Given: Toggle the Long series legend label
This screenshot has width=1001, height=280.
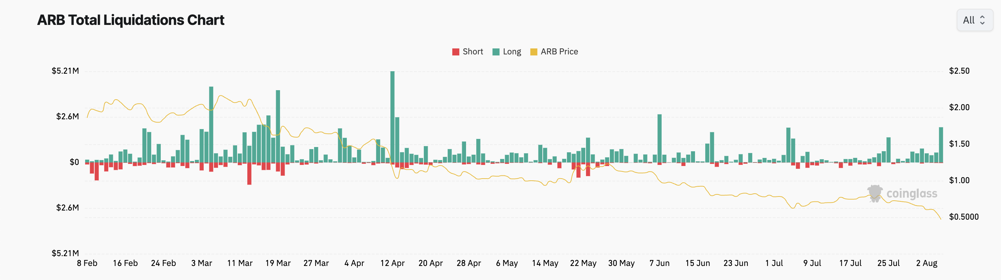Looking at the screenshot, I should (x=511, y=52).
